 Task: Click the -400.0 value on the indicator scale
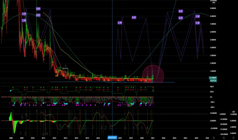212,107
